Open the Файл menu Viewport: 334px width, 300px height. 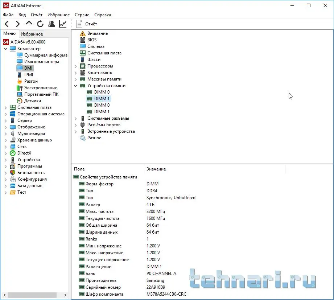8,15
